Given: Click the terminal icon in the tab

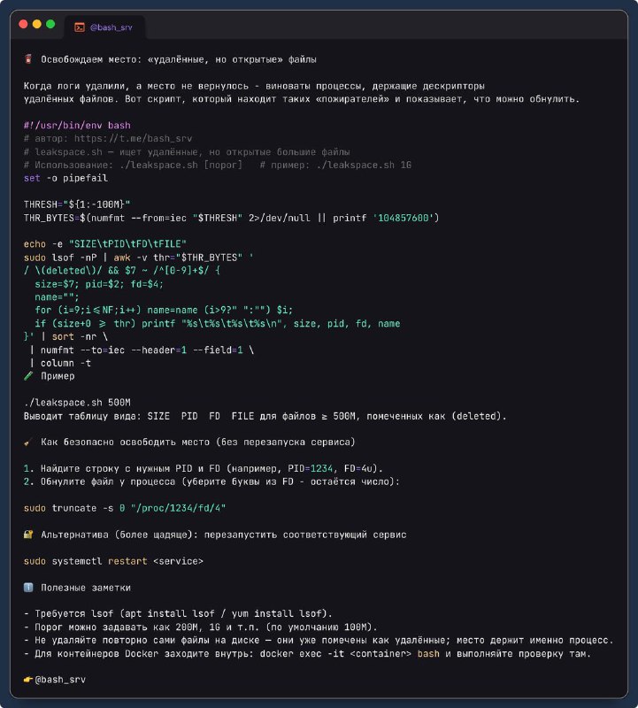Looking at the screenshot, I should pos(80,27).
